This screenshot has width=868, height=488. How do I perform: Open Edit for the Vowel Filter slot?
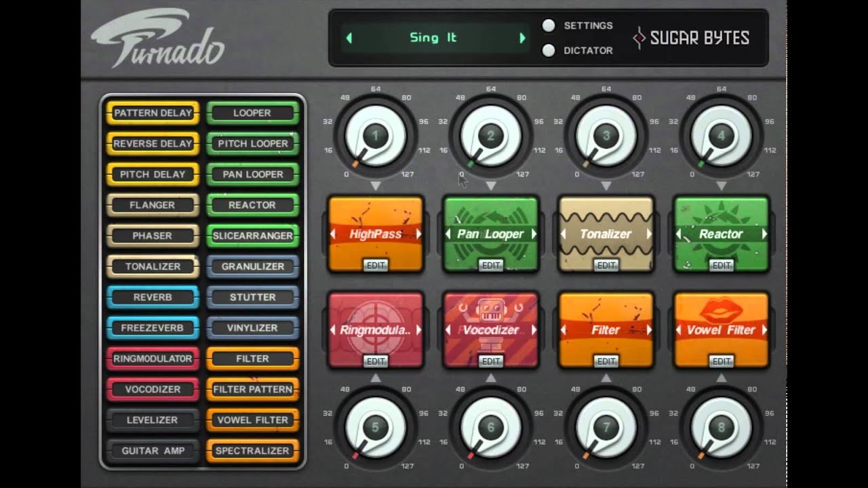[x=722, y=362]
